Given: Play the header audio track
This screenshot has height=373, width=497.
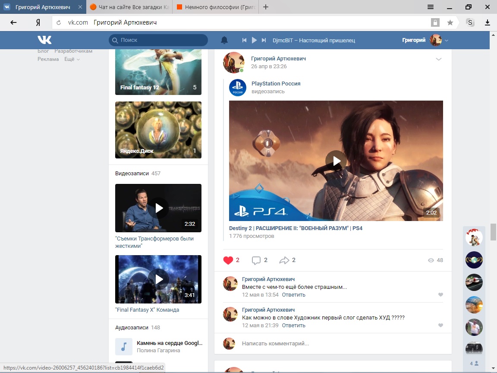Looking at the screenshot, I should click(x=254, y=40).
